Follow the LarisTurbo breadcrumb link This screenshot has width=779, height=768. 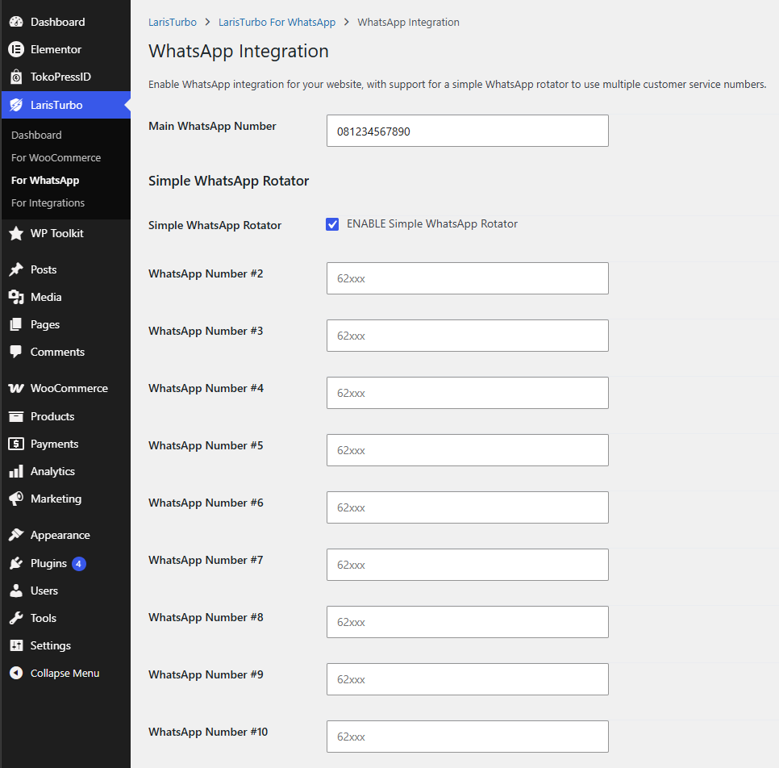(x=173, y=23)
